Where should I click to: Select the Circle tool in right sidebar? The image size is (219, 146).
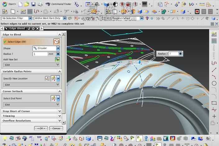(x=214, y=83)
